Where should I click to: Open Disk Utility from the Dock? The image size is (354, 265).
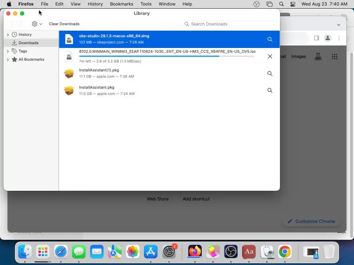[267, 252]
